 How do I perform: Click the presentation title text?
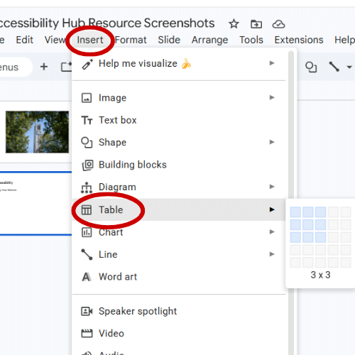(x=107, y=23)
